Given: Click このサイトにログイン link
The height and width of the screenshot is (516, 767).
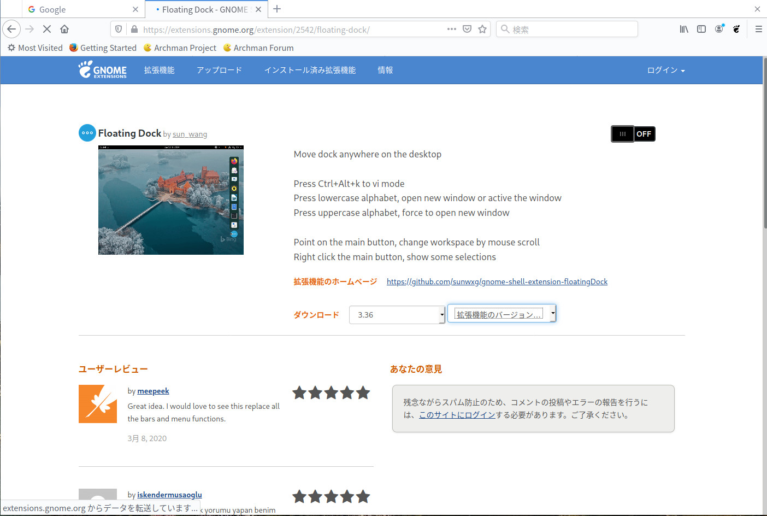Looking at the screenshot, I should [457, 415].
